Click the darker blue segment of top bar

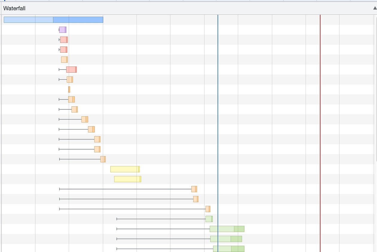(x=78, y=20)
